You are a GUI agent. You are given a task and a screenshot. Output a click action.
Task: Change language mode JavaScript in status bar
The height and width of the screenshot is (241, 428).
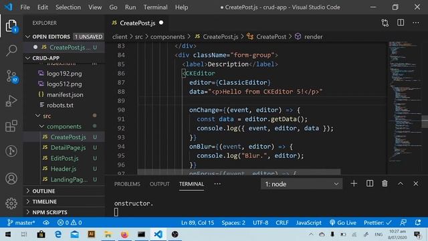coord(309,223)
